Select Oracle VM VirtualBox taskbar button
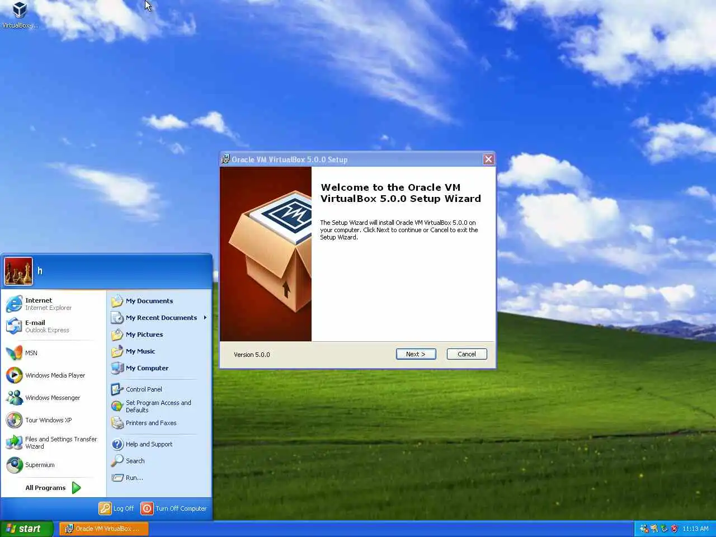 [x=104, y=529]
